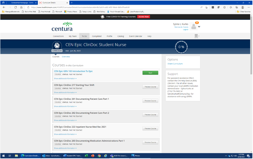253x159 pixels.
Task: Open ManagedBookmarks folder
Action: (x=11, y=12)
